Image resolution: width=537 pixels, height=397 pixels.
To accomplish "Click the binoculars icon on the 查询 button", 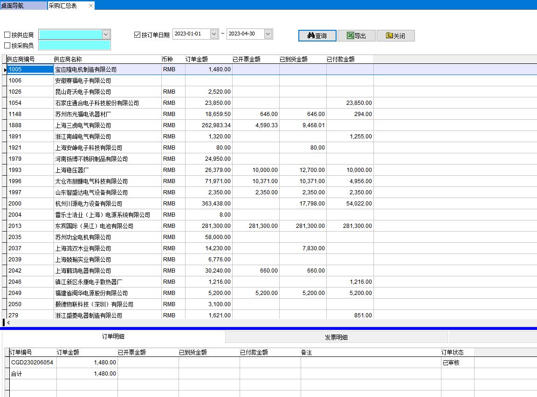I will pos(311,36).
